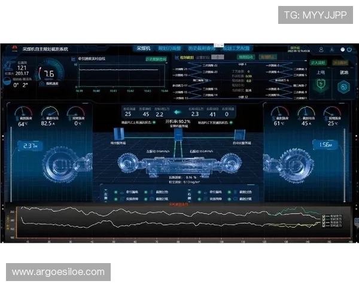Click the blue hexagon local-mode icon

click(344, 86)
